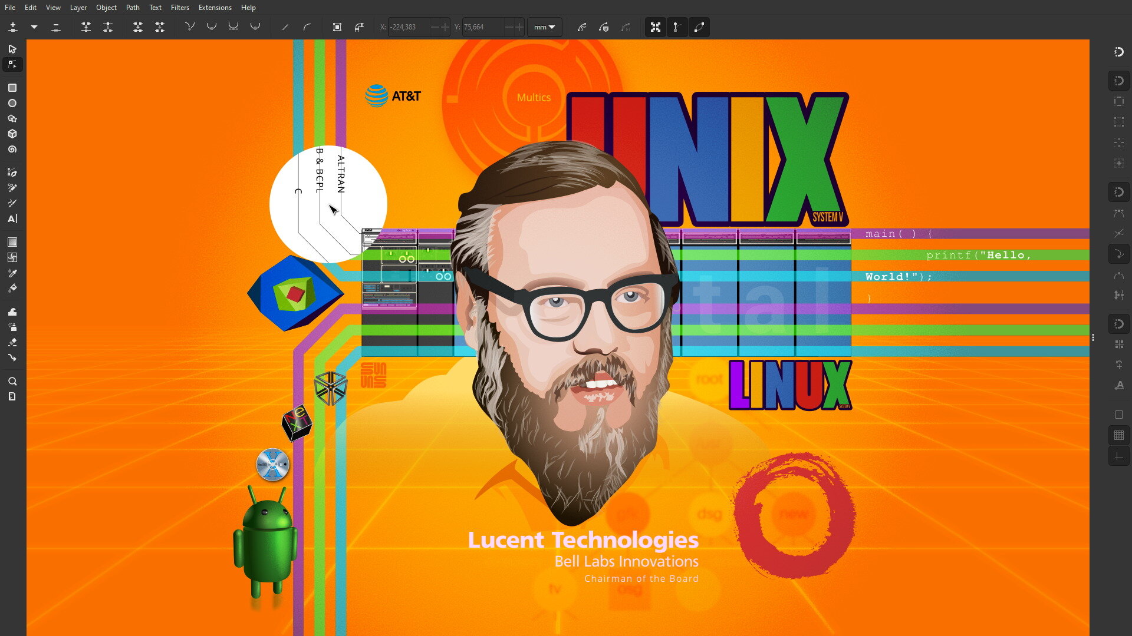1132x636 pixels.
Task: Select the Selector arrow tool
Action: coord(12,49)
